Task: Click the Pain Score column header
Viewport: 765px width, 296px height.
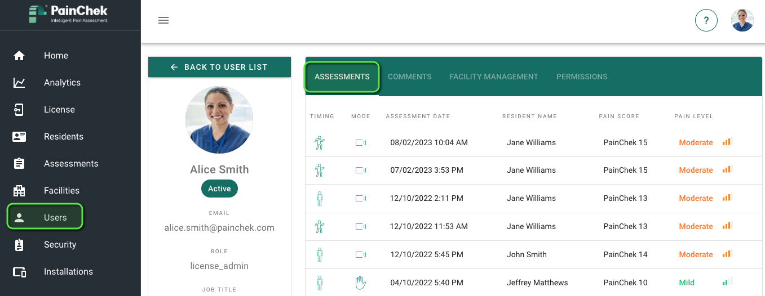Action: pos(619,116)
